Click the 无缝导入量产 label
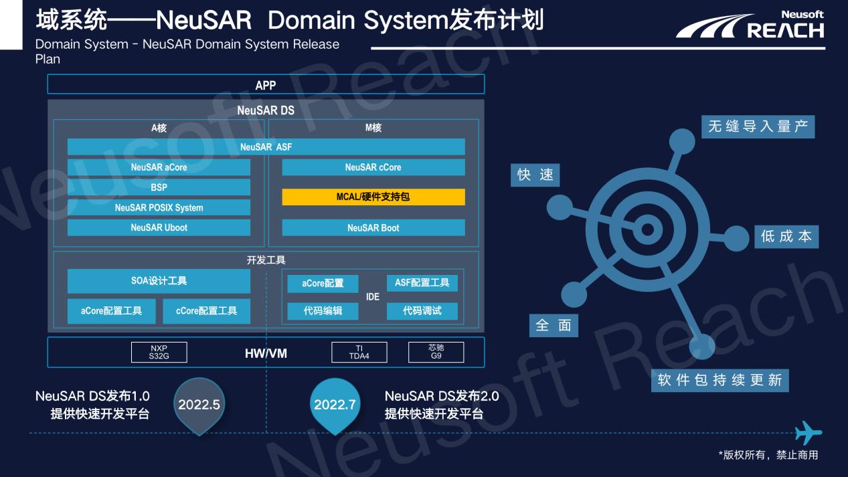 coord(758,126)
